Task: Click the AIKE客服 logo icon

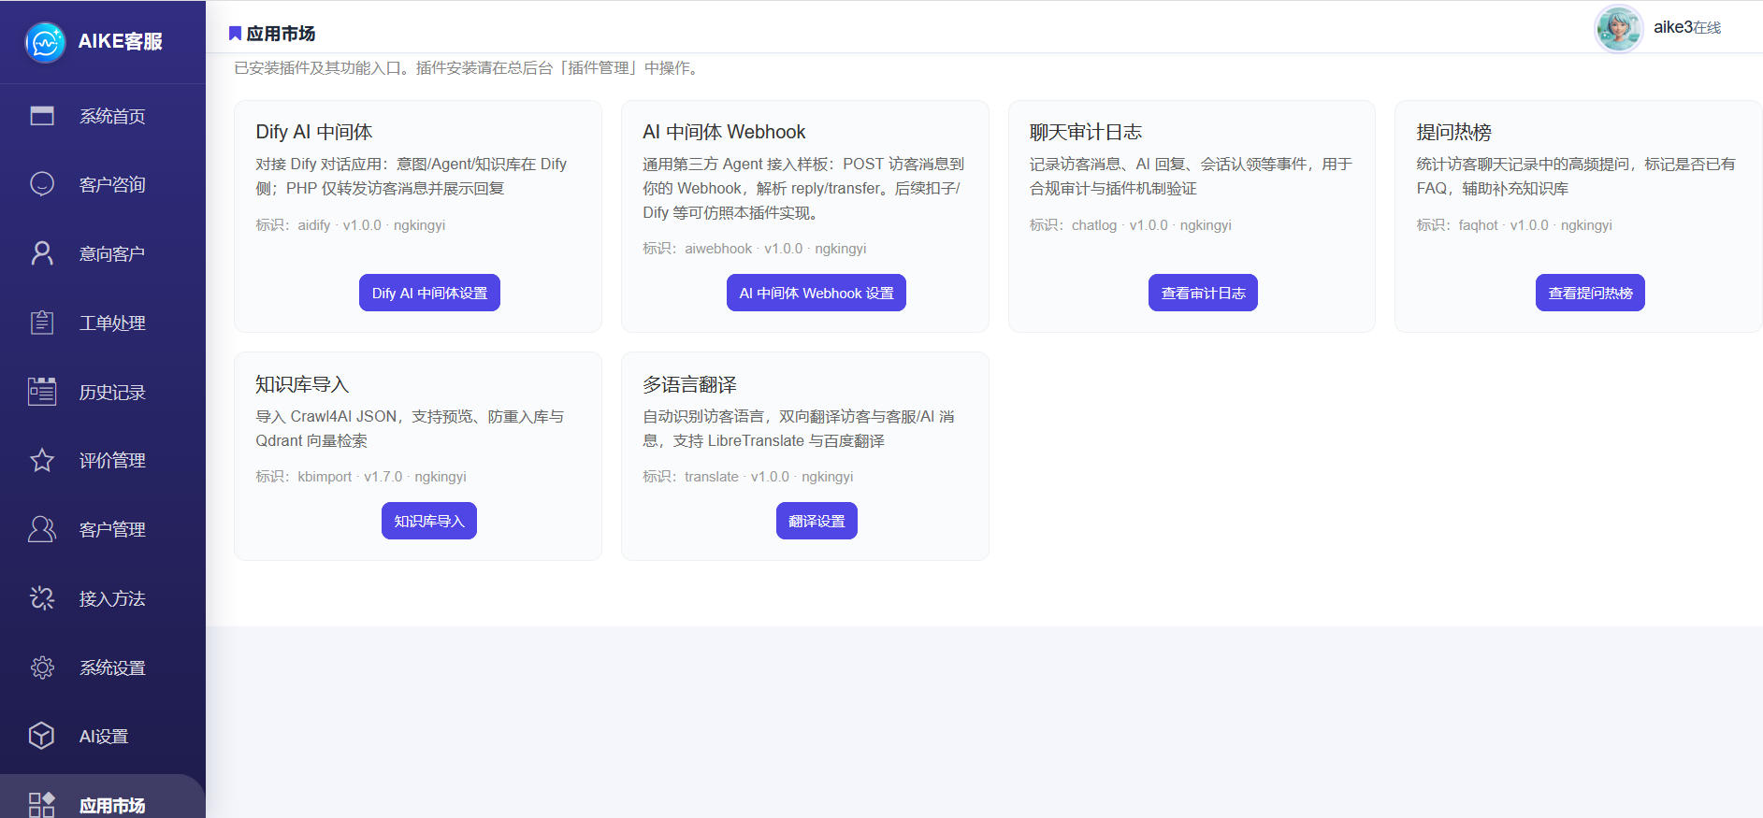Action: tap(45, 42)
